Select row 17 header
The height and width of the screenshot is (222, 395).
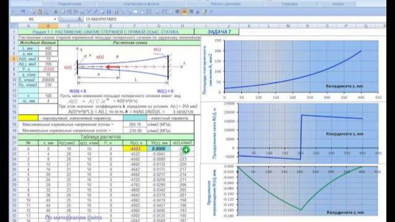[x=14, y=118]
